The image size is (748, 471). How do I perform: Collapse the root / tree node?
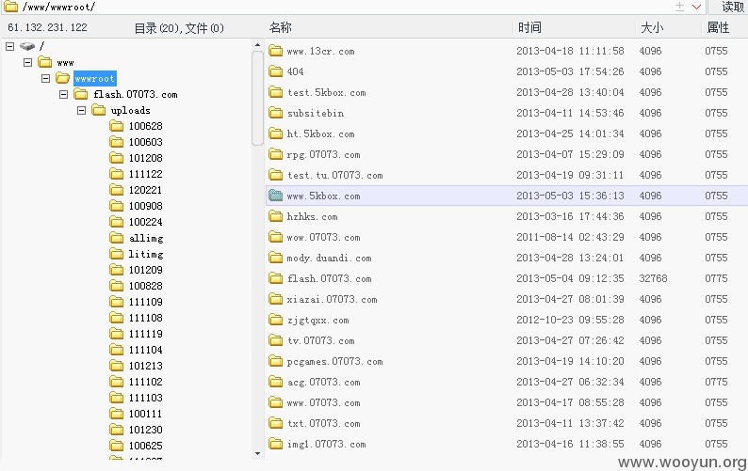pos(9,46)
